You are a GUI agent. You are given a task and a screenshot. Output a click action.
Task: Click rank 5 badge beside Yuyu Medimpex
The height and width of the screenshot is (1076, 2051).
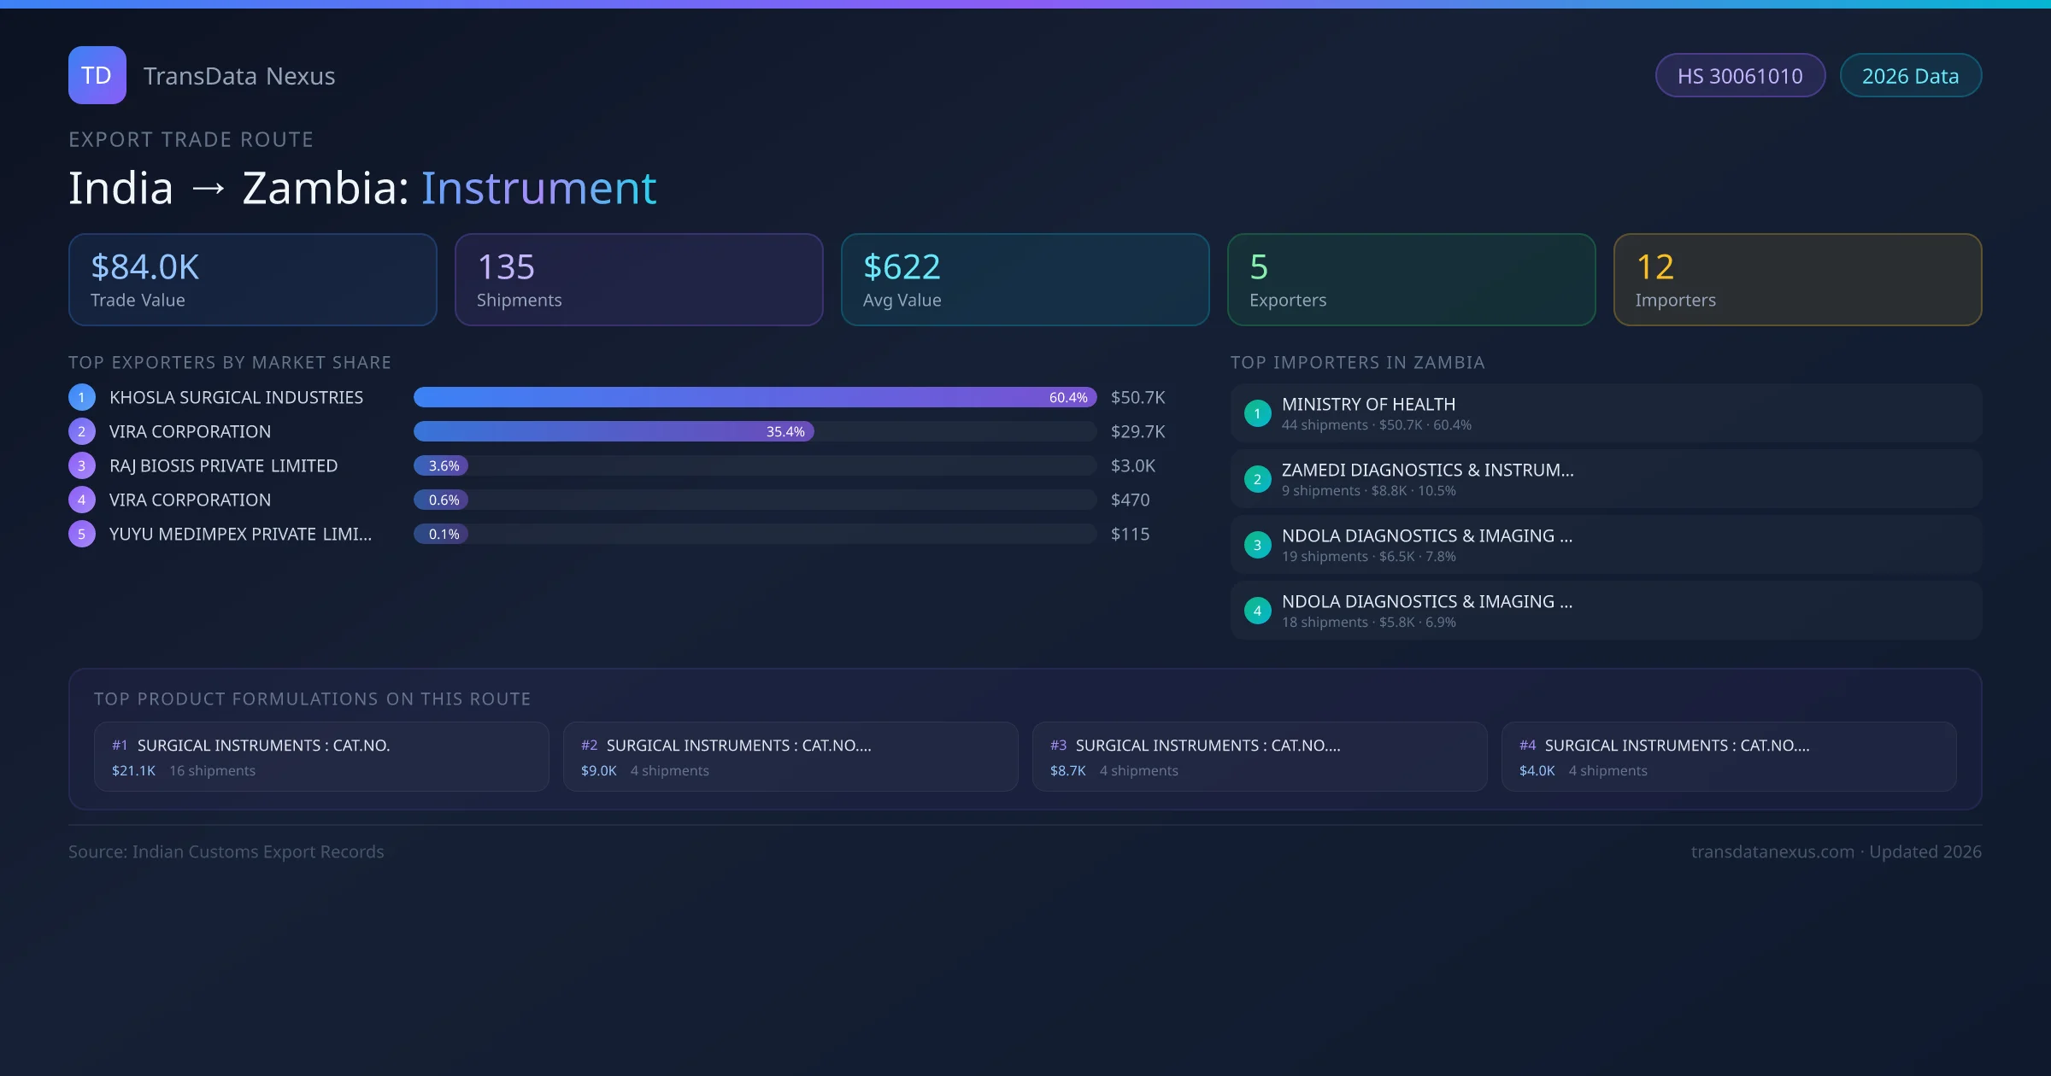coord(82,534)
